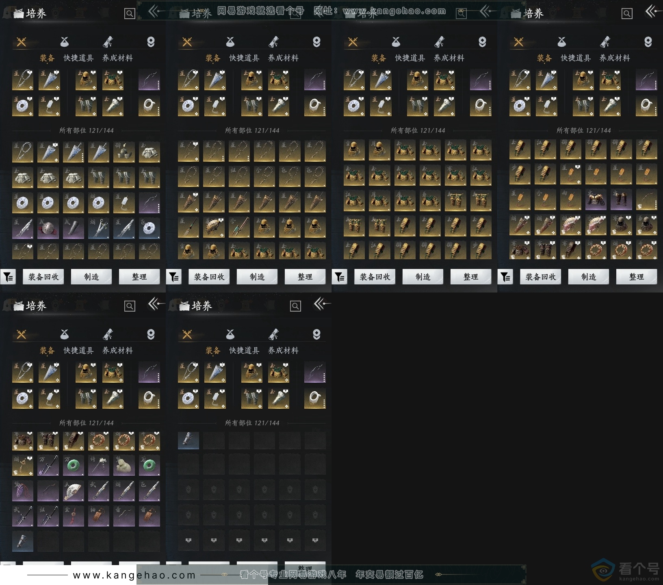Click the back arrows in the bottom-right panel

click(322, 304)
